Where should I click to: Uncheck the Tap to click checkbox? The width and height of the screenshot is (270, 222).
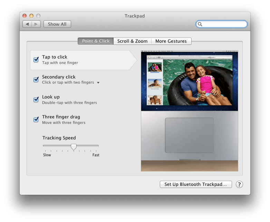point(36,60)
